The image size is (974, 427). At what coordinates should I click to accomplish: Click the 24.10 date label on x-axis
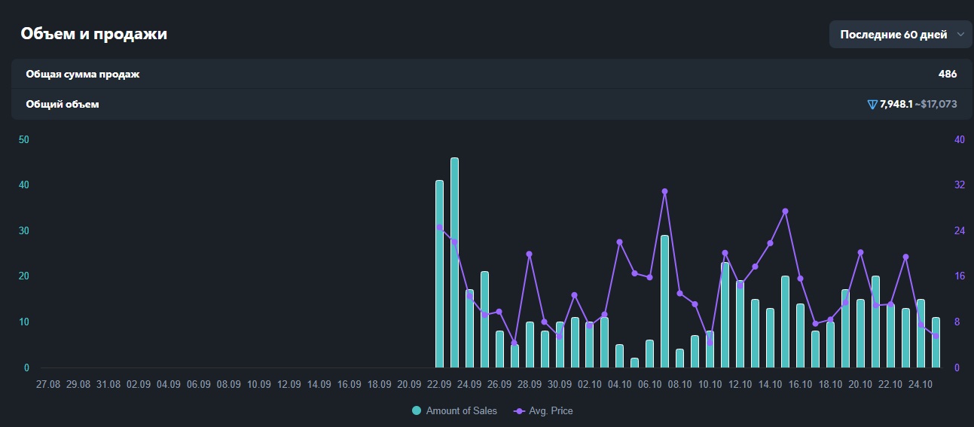(x=921, y=384)
